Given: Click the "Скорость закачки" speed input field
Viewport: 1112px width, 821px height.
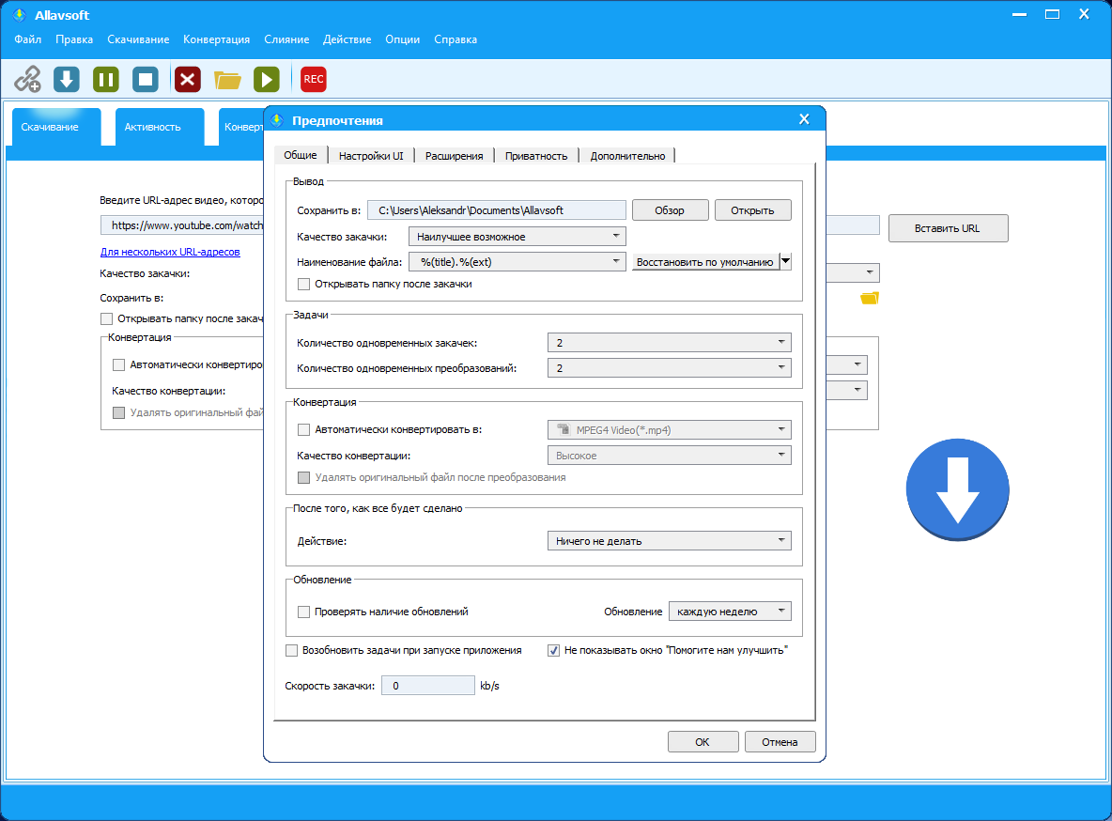Looking at the screenshot, I should click(x=427, y=686).
